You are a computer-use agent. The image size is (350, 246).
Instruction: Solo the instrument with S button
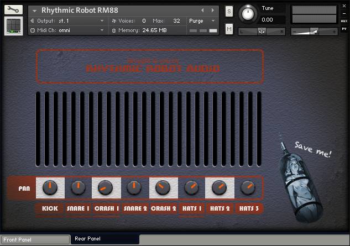pos(229,11)
